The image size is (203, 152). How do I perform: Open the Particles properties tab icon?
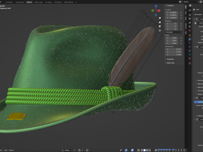tap(190, 43)
